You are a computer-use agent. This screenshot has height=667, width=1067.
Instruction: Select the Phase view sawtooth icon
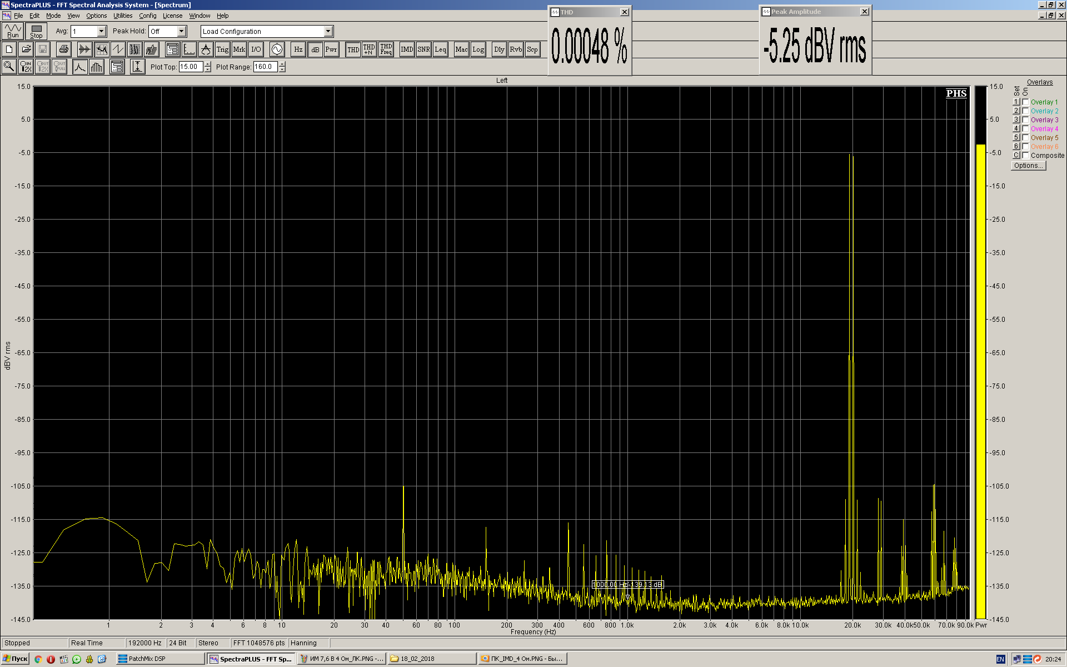[118, 49]
